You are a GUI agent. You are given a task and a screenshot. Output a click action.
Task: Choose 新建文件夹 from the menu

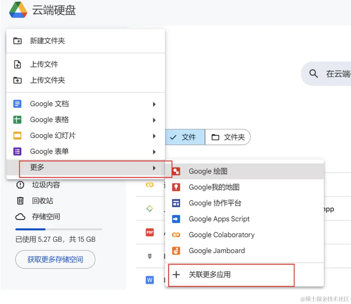[x=86, y=41]
